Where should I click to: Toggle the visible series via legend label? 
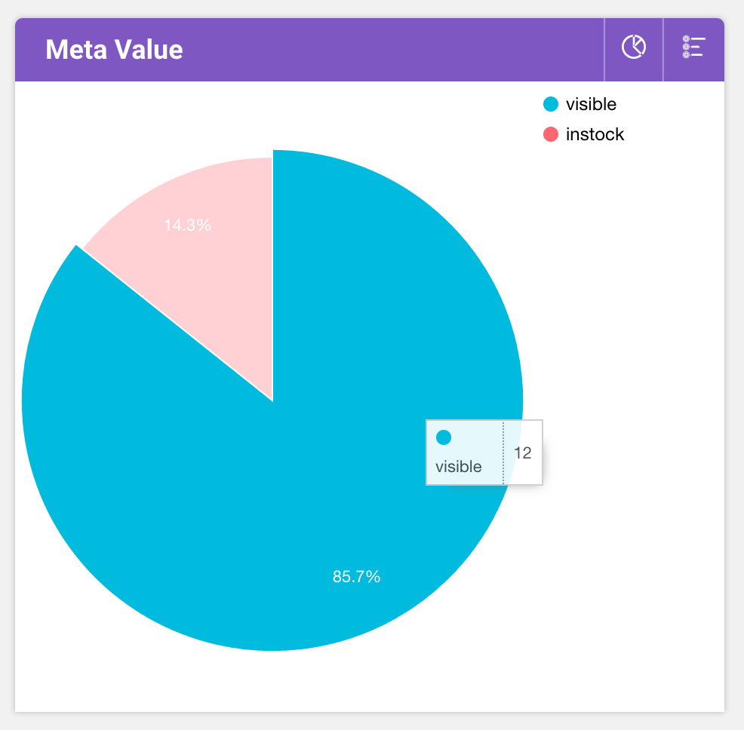pos(591,105)
